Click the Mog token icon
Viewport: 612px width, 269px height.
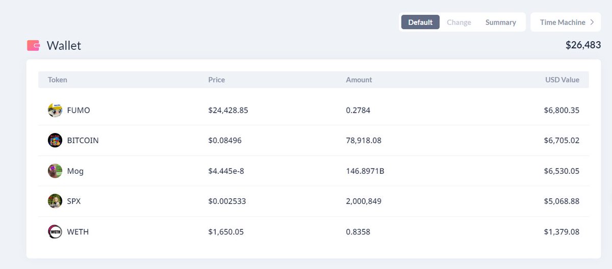point(55,171)
